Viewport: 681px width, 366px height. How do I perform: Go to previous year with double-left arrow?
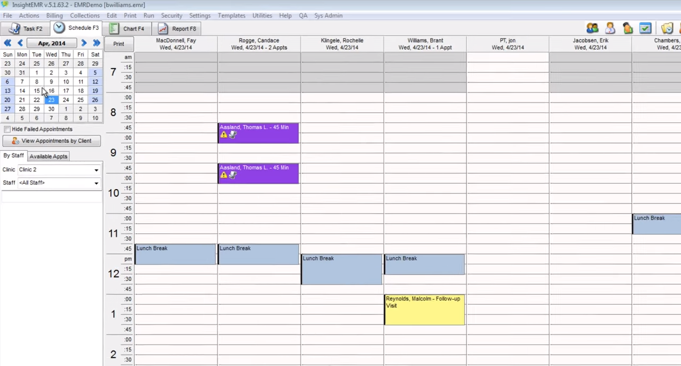pyautogui.click(x=7, y=43)
